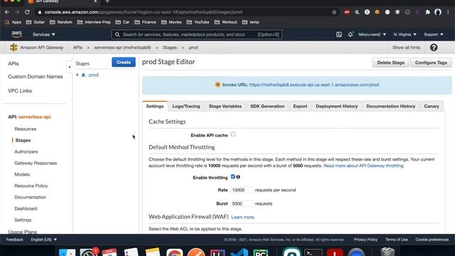The height and width of the screenshot is (256, 455).
Task: Click the WAF Learn more link
Action: (243, 217)
